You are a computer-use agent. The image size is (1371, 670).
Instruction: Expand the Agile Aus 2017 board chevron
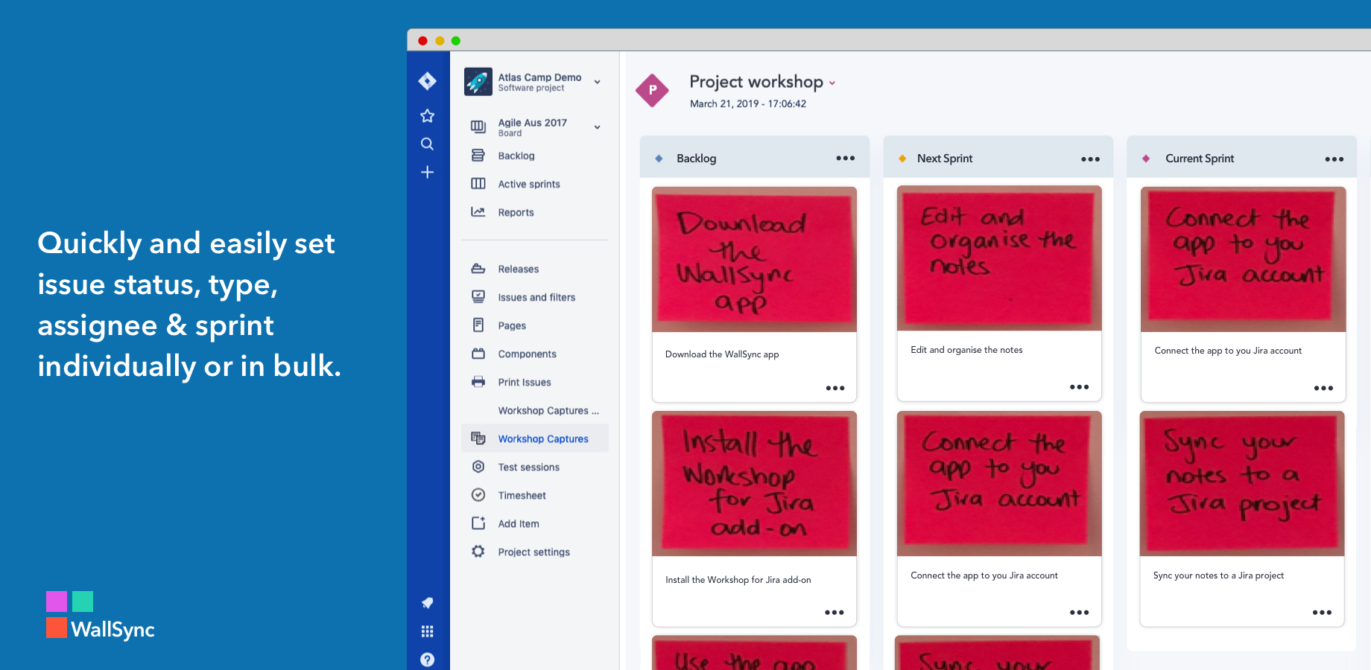[x=597, y=127]
